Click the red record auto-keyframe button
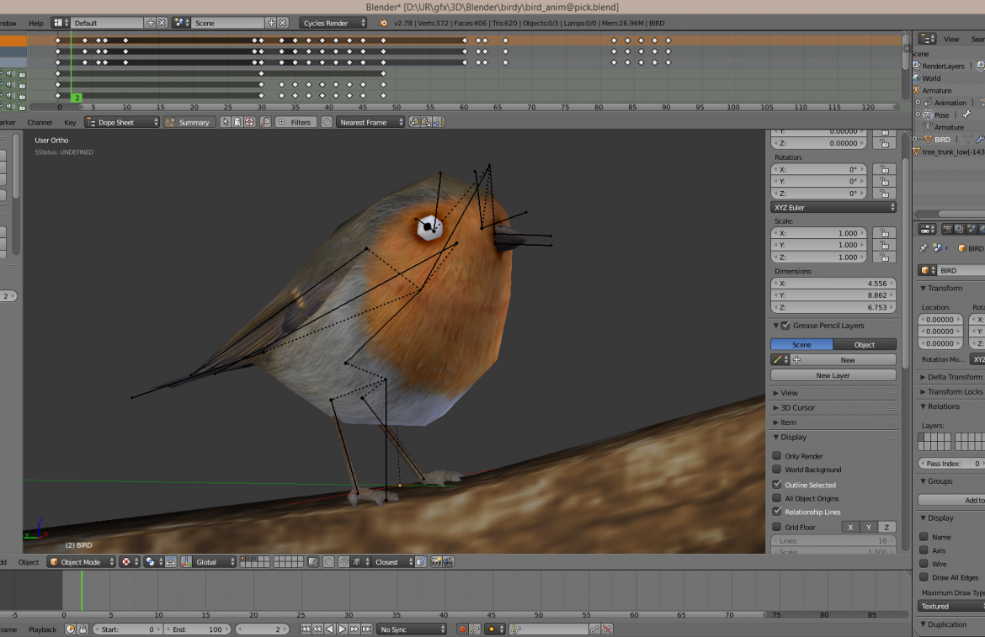The image size is (985, 637). pyautogui.click(x=462, y=629)
